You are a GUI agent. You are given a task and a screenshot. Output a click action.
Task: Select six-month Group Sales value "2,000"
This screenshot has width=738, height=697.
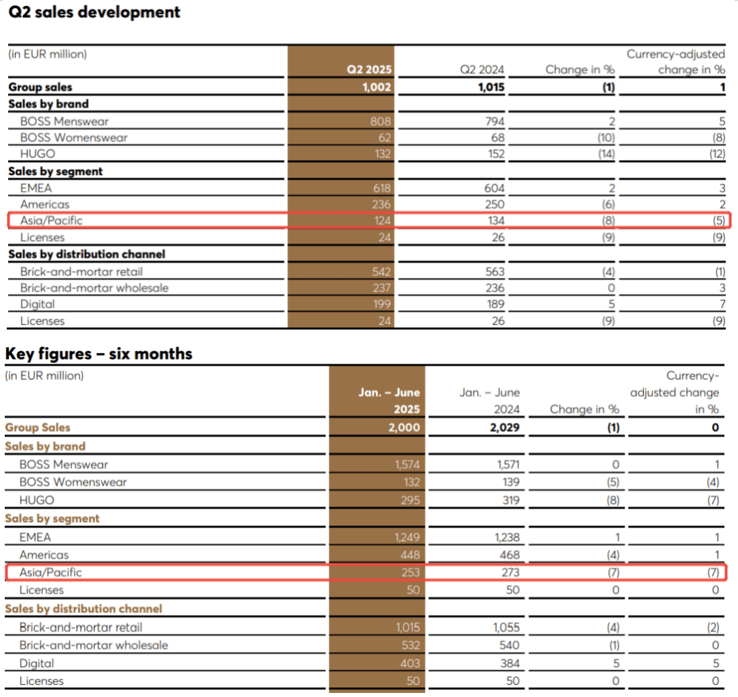[x=404, y=427]
